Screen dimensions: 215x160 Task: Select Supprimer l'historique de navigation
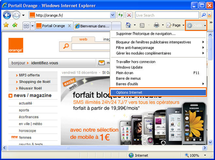pyautogui.click(x=158, y=34)
